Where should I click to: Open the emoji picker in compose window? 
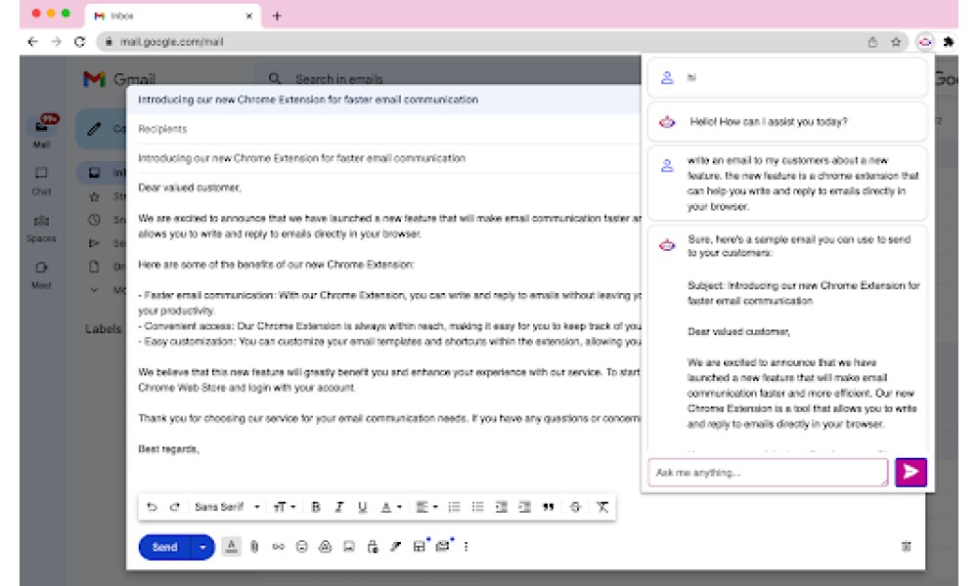tap(302, 547)
